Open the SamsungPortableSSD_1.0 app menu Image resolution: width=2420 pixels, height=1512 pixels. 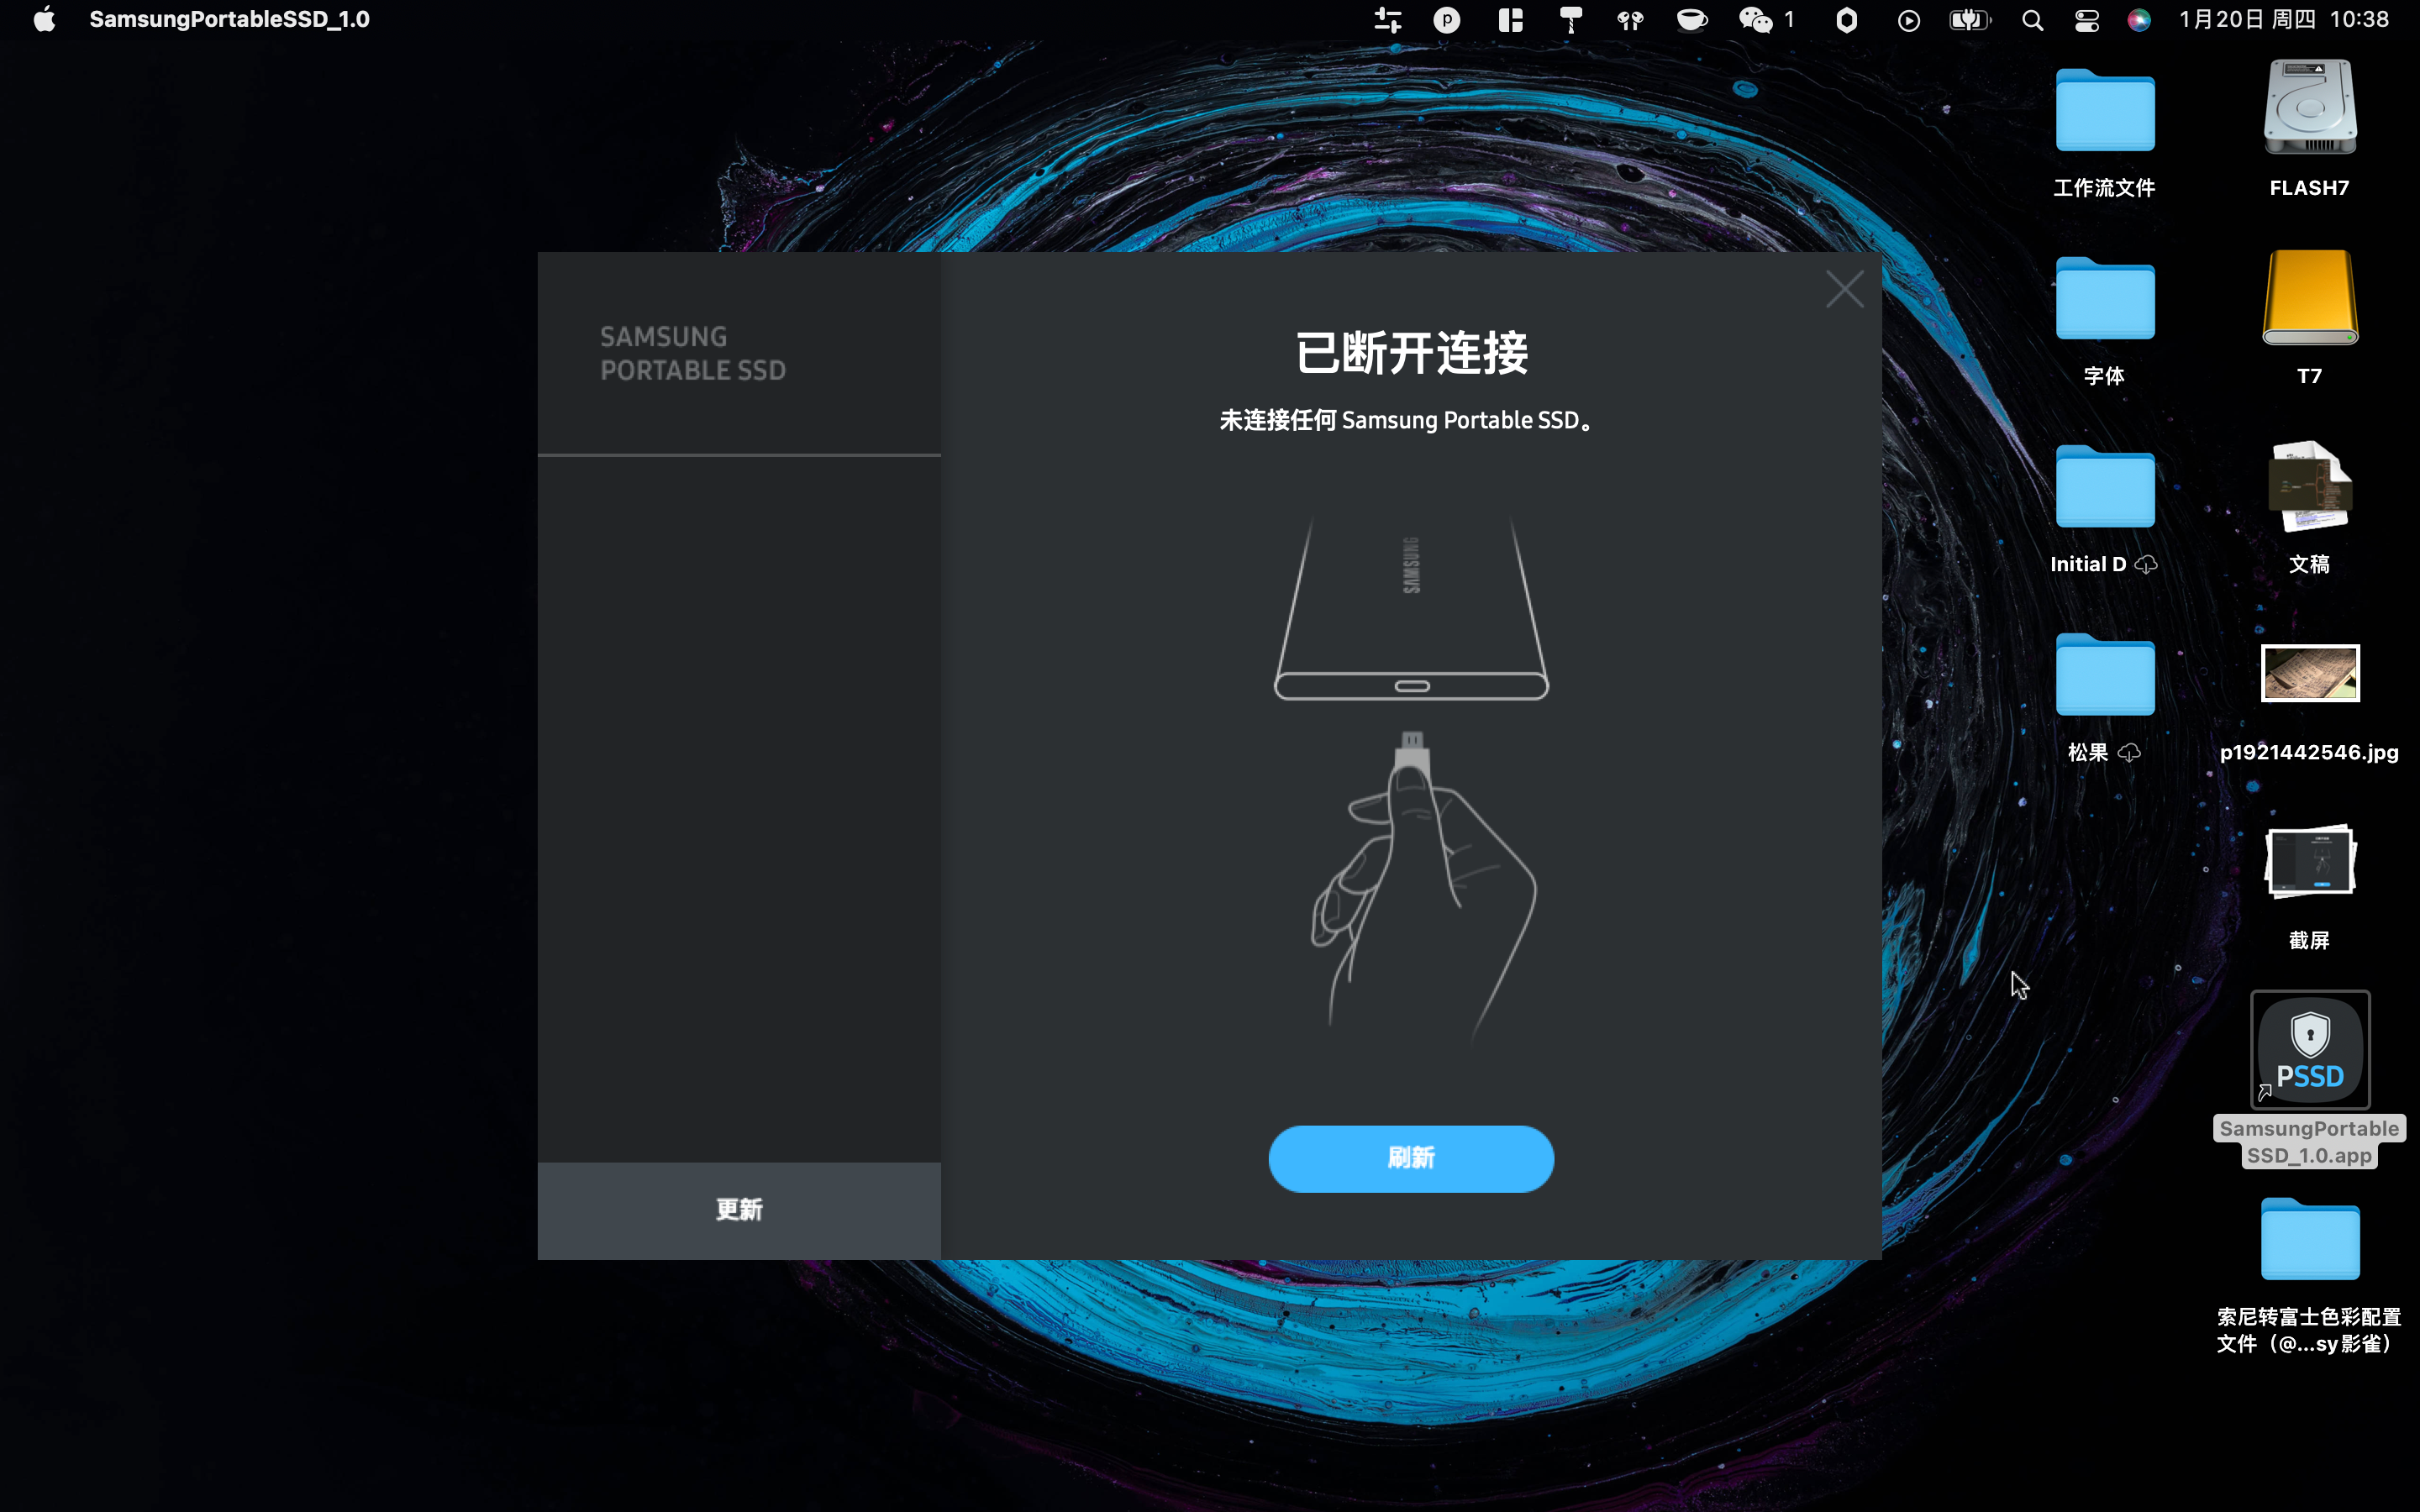pos(229,20)
